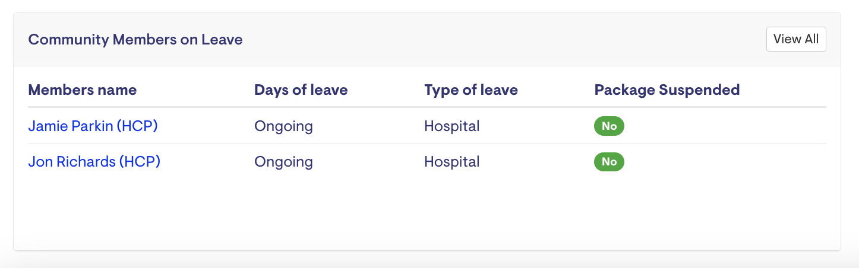Open Jamie Parkin (HCP) member profile link
The height and width of the screenshot is (268, 859).
coord(93,126)
